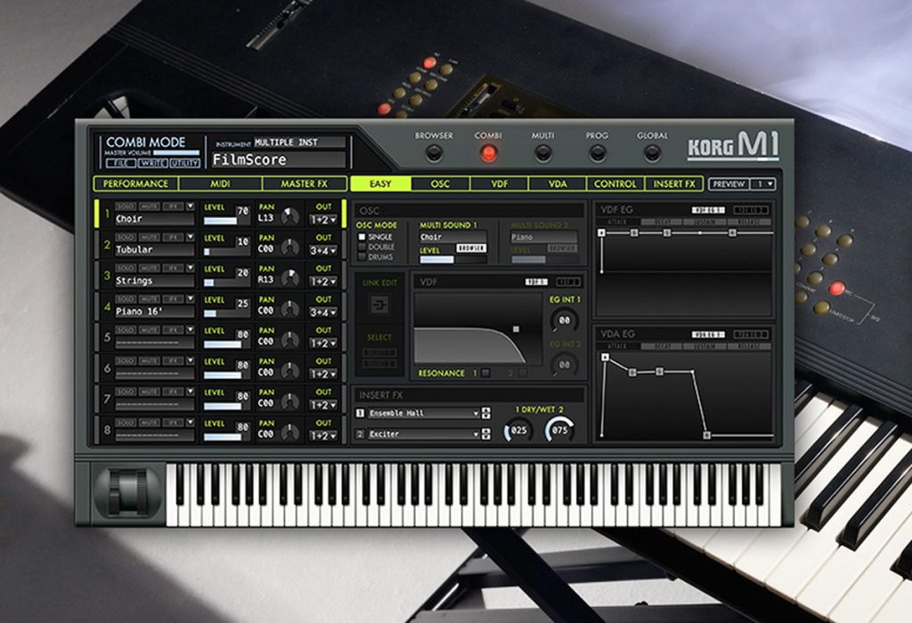Open Global mode using its round button
The image size is (912, 623).
pos(652,153)
